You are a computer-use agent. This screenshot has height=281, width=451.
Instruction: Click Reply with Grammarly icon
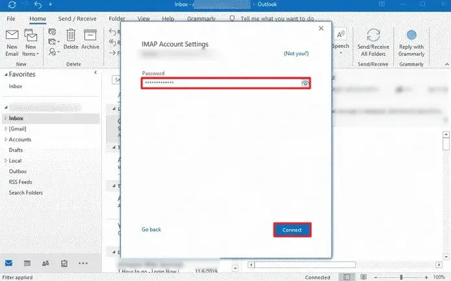pyautogui.click(x=411, y=35)
